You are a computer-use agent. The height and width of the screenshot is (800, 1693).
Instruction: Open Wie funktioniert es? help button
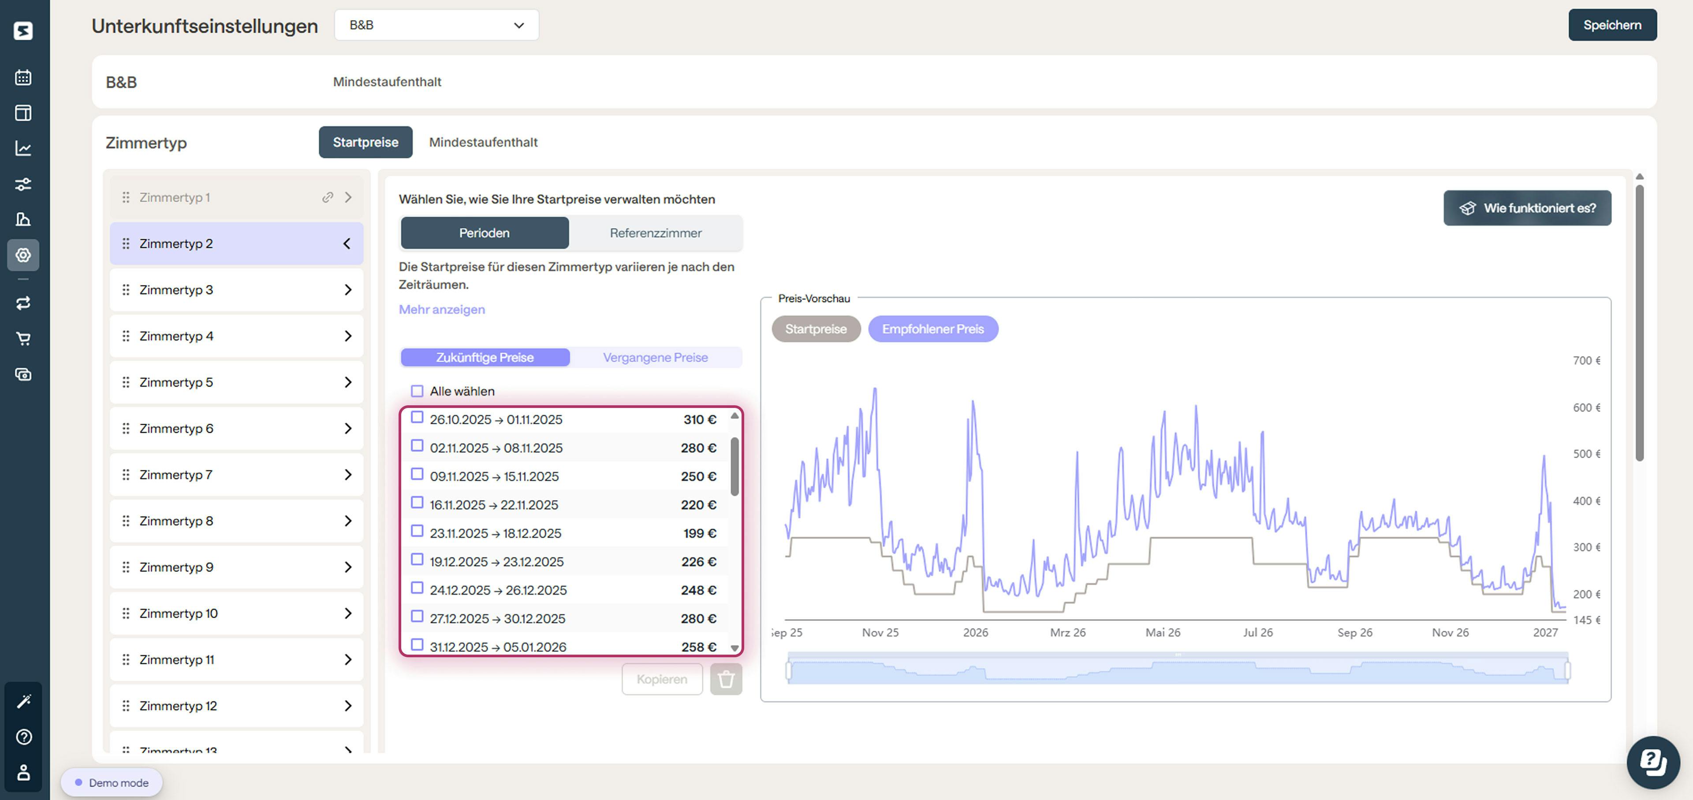(1527, 207)
